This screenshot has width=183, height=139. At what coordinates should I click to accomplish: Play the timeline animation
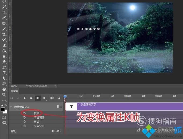[x=25, y=98]
